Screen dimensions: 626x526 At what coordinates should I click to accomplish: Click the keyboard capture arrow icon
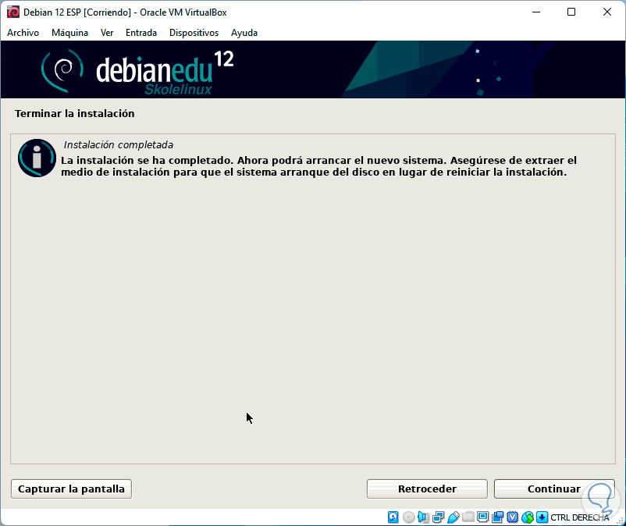tap(542, 517)
